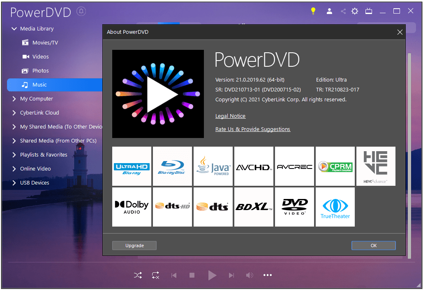423x290 pixels.
Task: Click the plain dts logo
Action: (x=213, y=207)
